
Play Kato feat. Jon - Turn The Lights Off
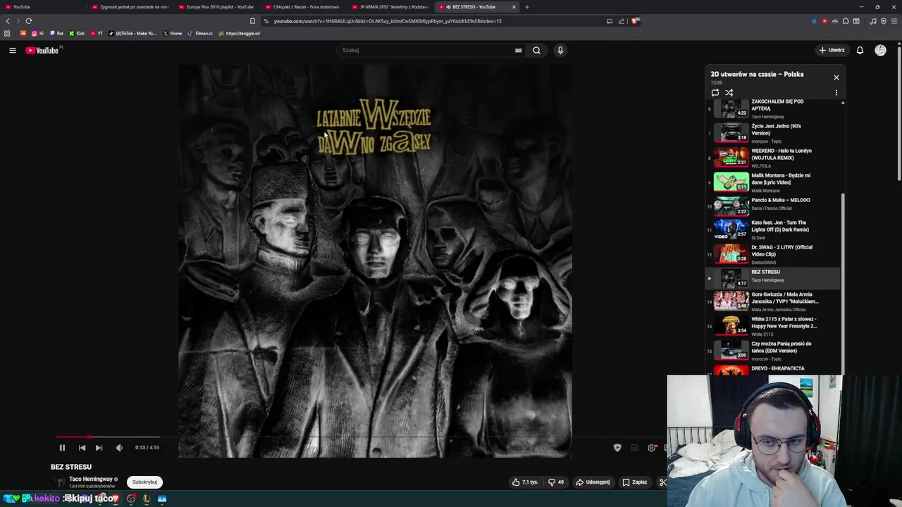coord(774,230)
